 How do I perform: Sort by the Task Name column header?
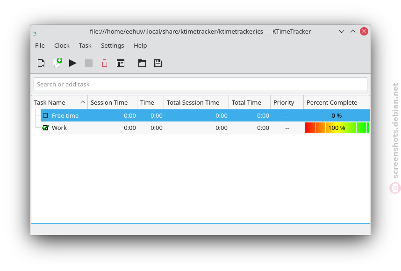pos(59,102)
